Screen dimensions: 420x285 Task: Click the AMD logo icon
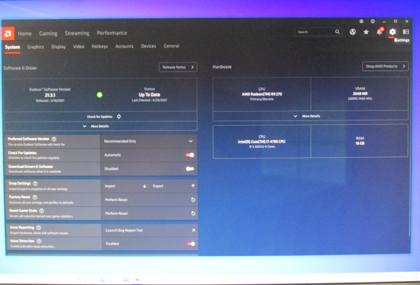[8, 34]
